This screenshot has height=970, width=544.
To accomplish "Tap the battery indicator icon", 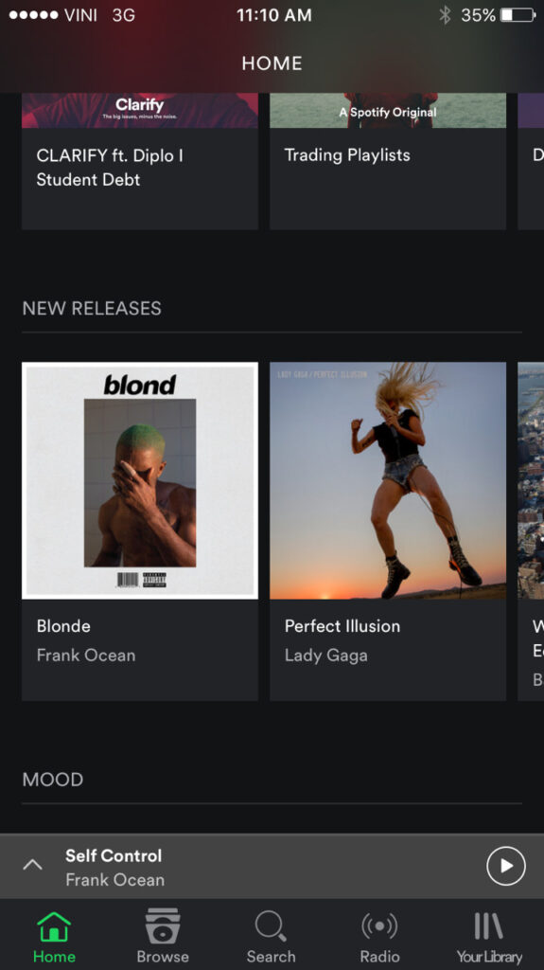I will [x=518, y=15].
